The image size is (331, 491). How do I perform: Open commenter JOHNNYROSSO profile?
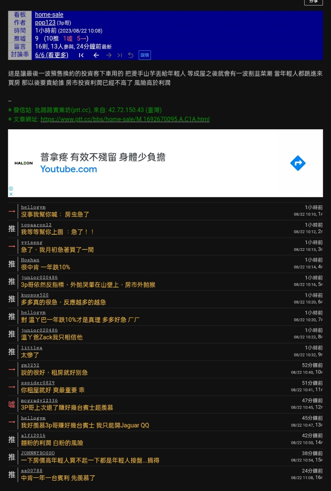coord(38,453)
